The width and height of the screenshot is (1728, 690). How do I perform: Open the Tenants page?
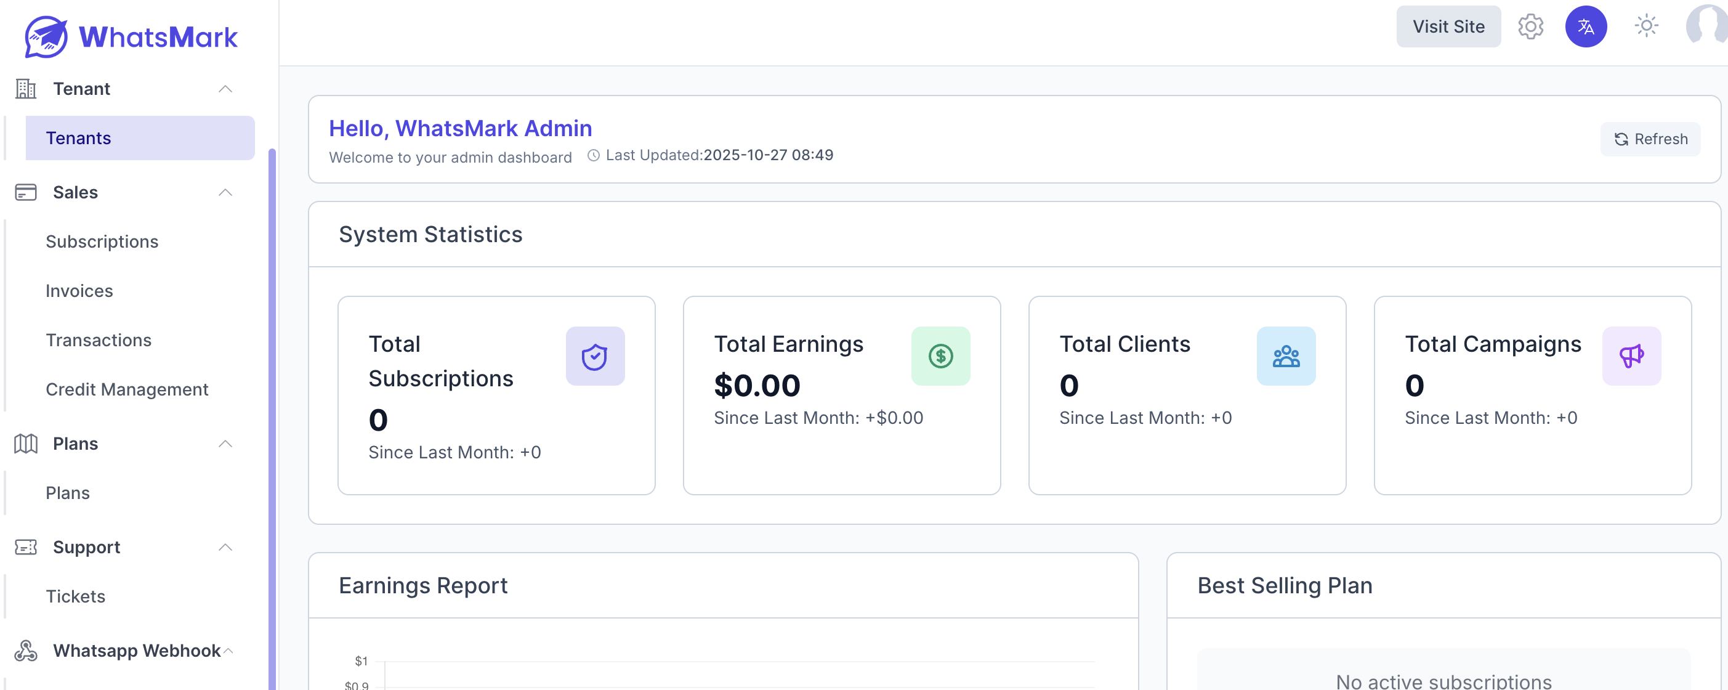click(140, 138)
